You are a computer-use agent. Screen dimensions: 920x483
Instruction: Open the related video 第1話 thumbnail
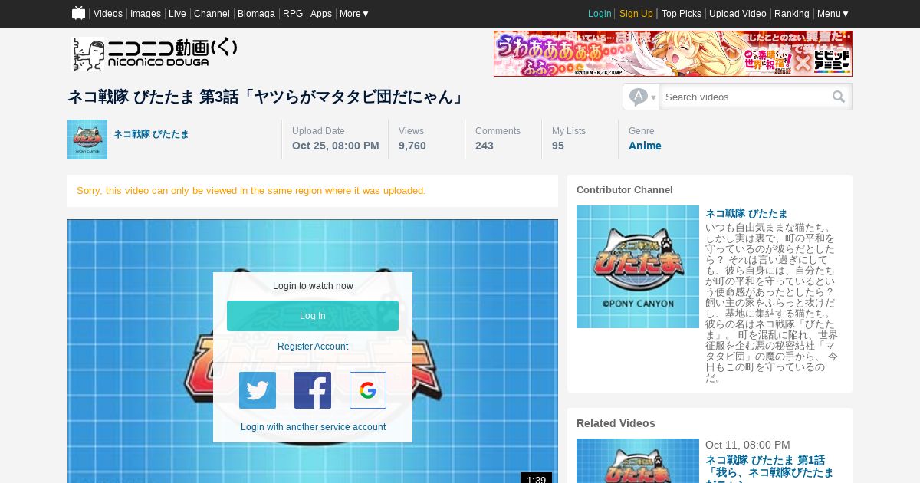[x=638, y=461]
